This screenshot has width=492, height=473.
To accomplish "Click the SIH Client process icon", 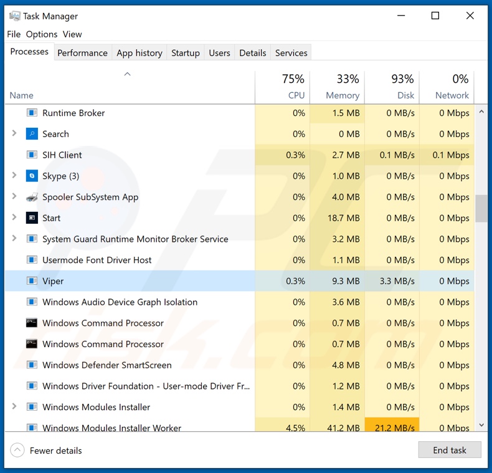I will [x=32, y=155].
